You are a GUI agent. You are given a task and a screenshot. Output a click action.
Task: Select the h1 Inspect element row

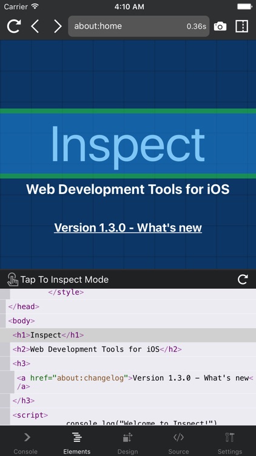pyautogui.click(x=128, y=335)
